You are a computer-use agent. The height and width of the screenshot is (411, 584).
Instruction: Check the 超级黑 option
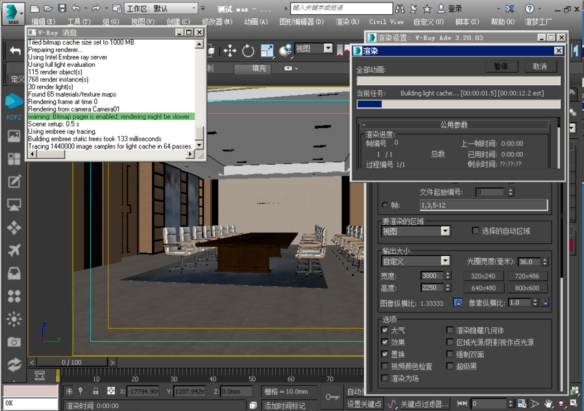coord(450,366)
